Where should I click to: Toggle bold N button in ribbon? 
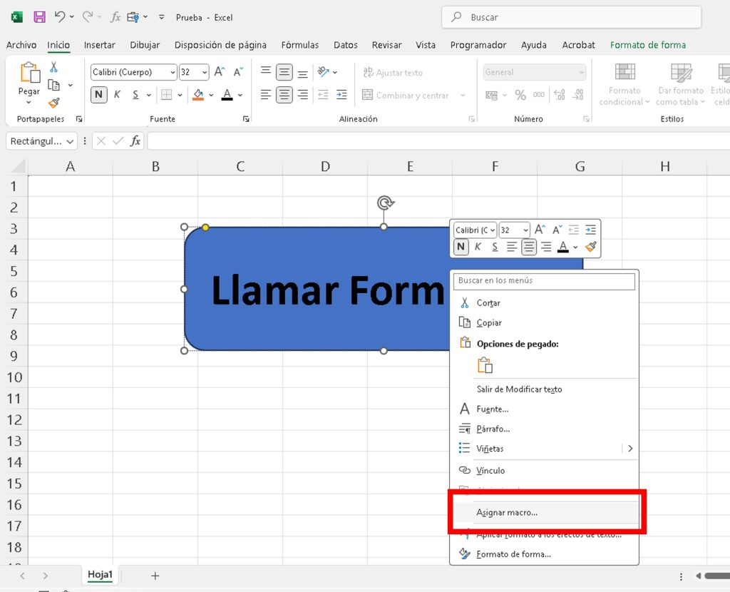pos(98,95)
